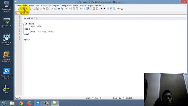Click the green Undo arrow

52,9
